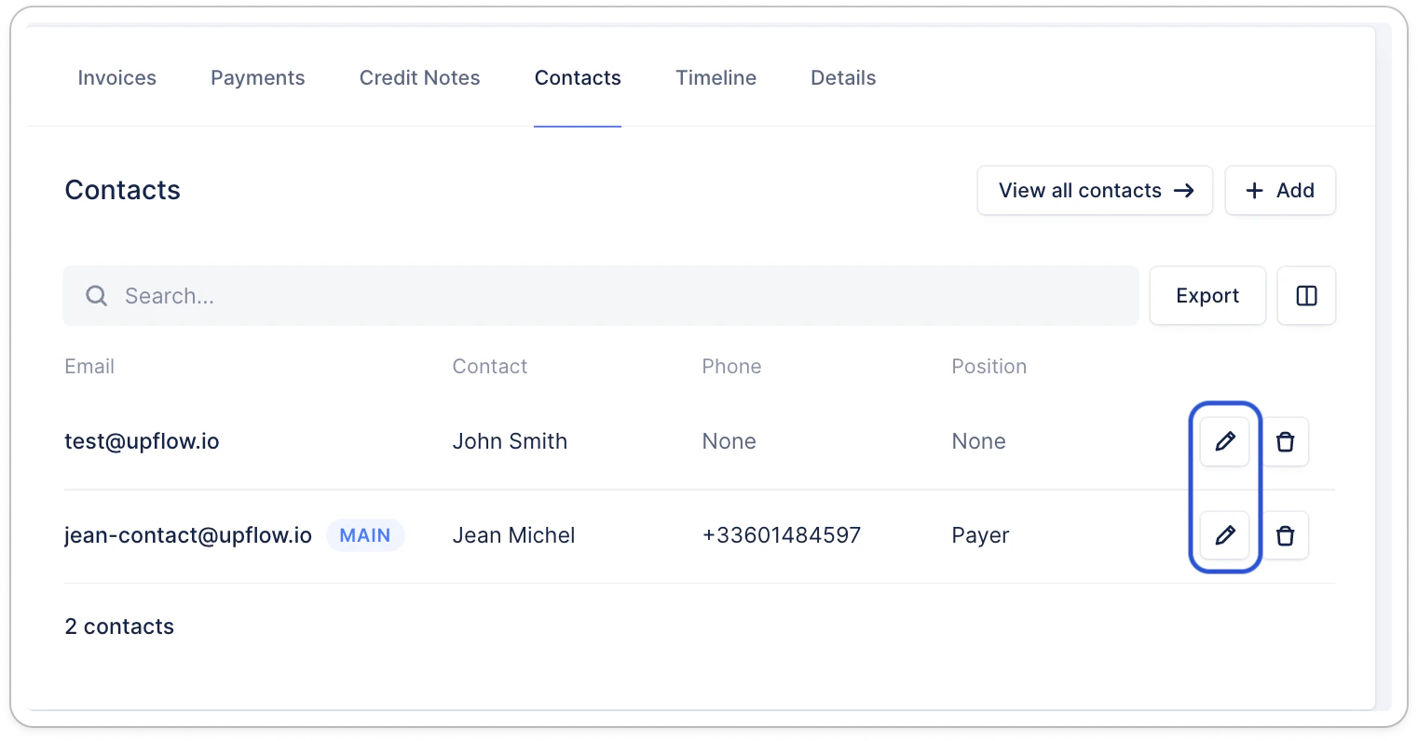
Task: Export the contacts list
Action: coord(1207,296)
